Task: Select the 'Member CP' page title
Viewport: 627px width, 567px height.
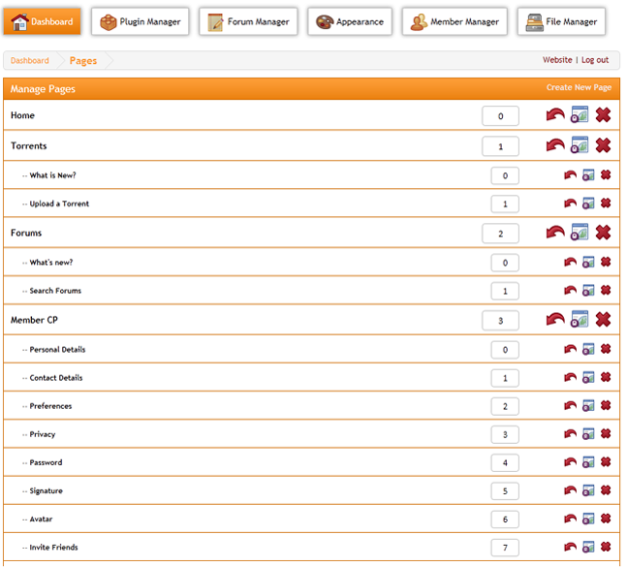Action: (34, 320)
